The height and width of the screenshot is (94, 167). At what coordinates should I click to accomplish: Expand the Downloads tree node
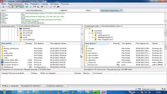(18, 33)
